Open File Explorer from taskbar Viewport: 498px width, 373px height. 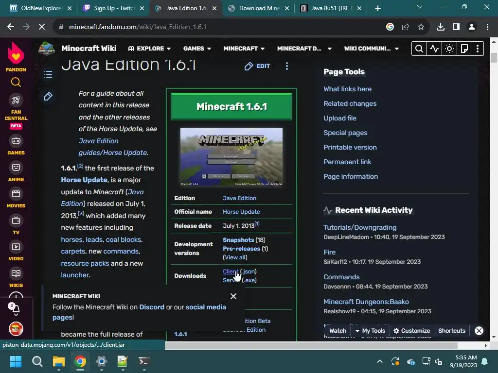(x=59, y=361)
